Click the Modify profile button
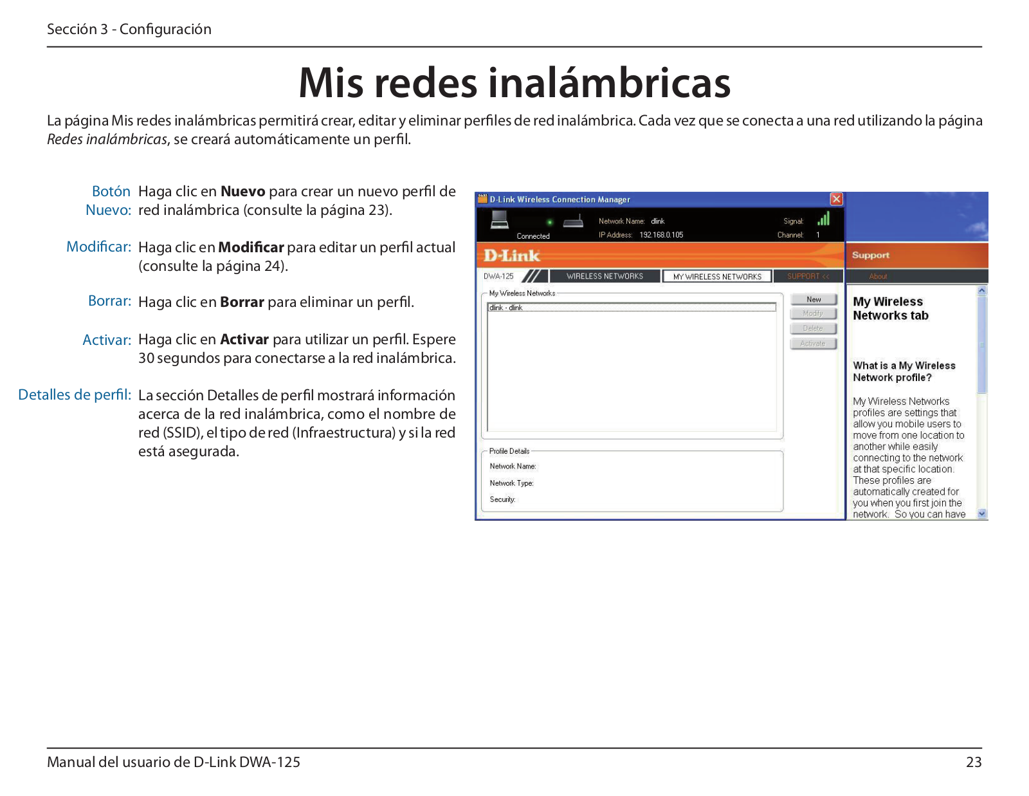This screenshot has width=1029, height=796. (x=813, y=313)
